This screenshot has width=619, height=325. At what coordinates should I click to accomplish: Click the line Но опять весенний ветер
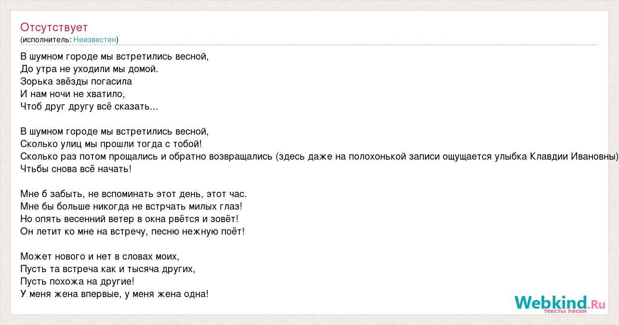(x=130, y=219)
